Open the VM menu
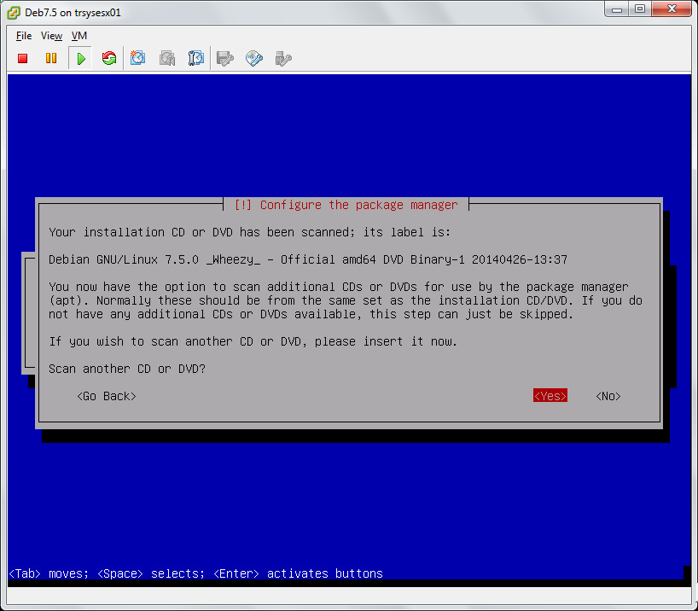Image resolution: width=698 pixels, height=611 pixels. pyautogui.click(x=79, y=36)
